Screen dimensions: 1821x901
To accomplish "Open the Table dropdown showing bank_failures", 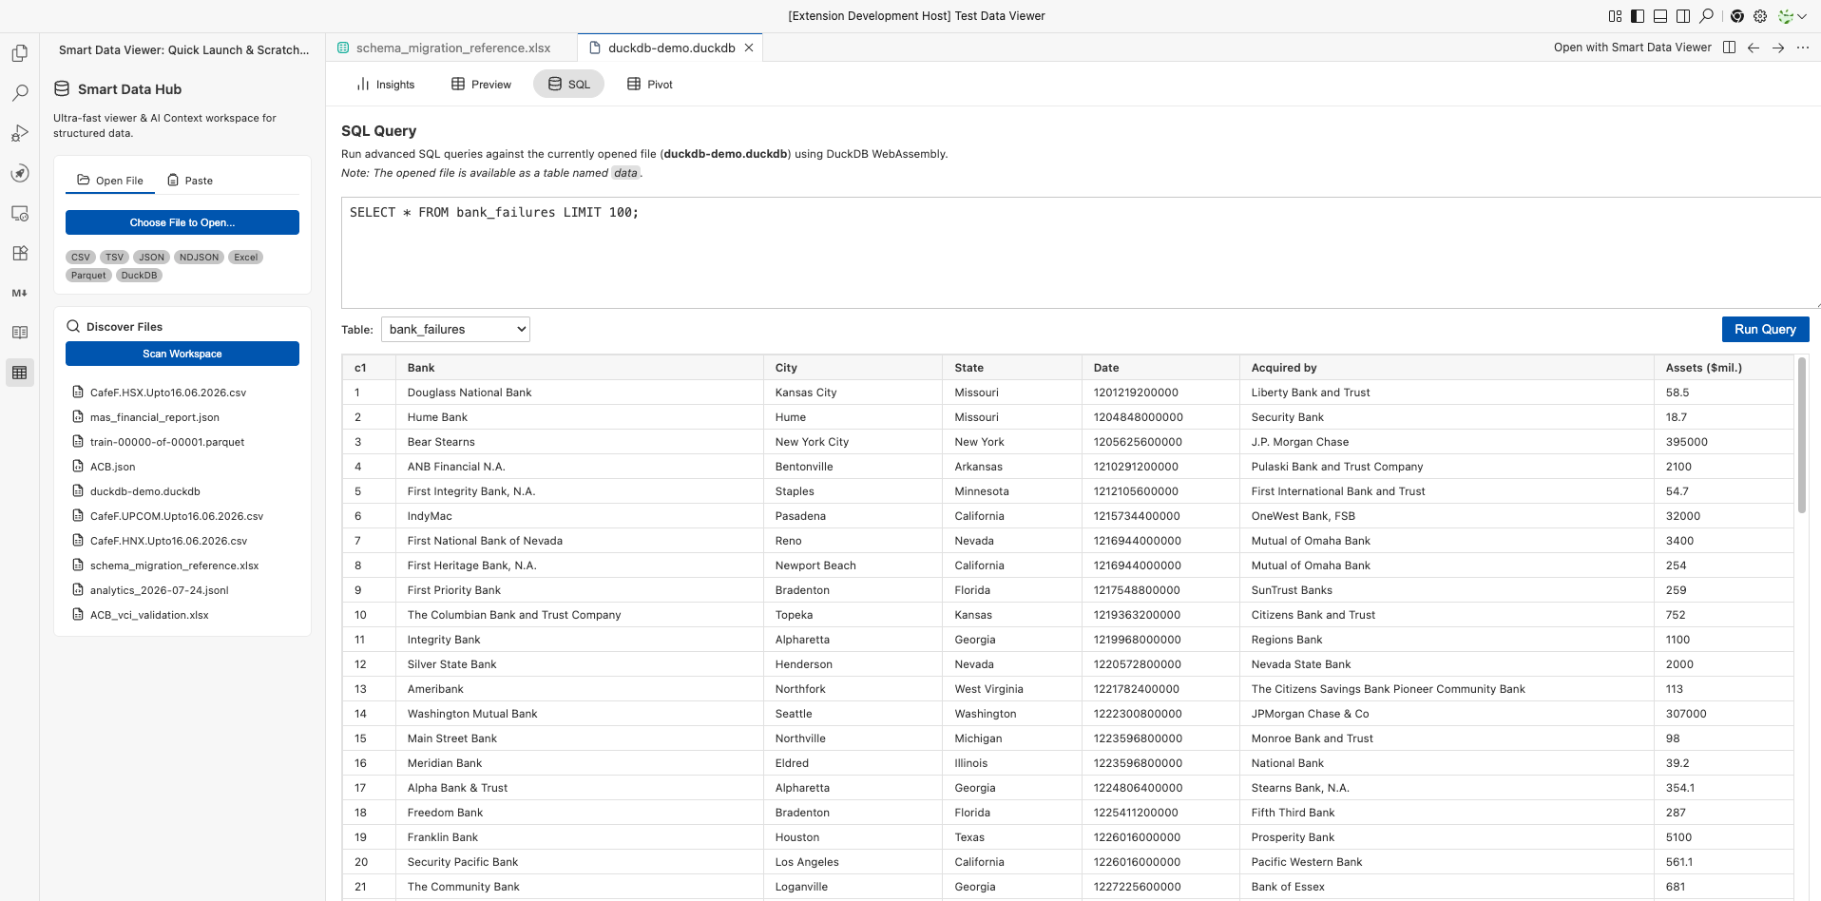I will point(455,330).
